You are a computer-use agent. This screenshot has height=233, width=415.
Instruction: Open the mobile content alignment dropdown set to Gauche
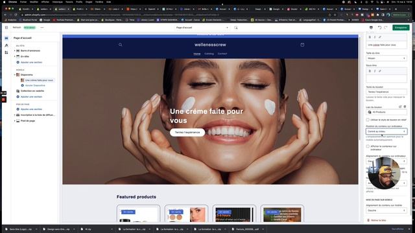click(386, 210)
